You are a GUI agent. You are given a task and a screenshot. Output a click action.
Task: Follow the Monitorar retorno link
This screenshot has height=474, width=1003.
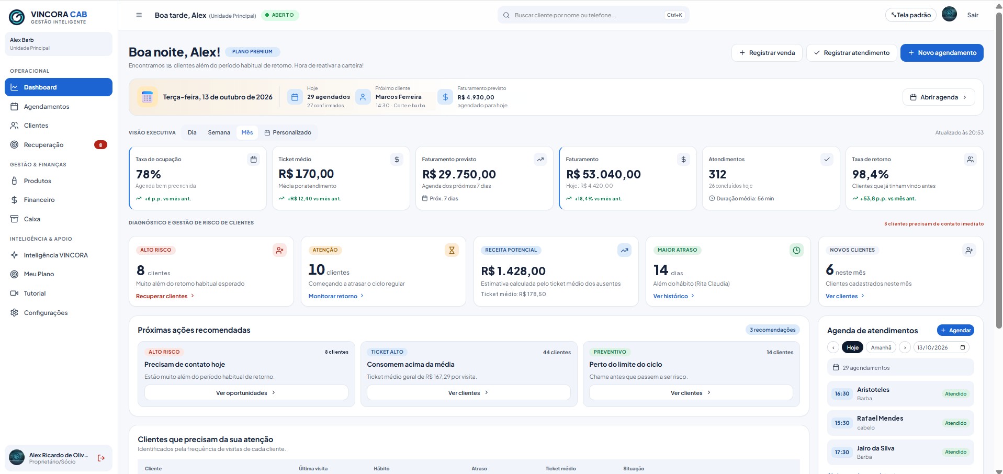336,296
